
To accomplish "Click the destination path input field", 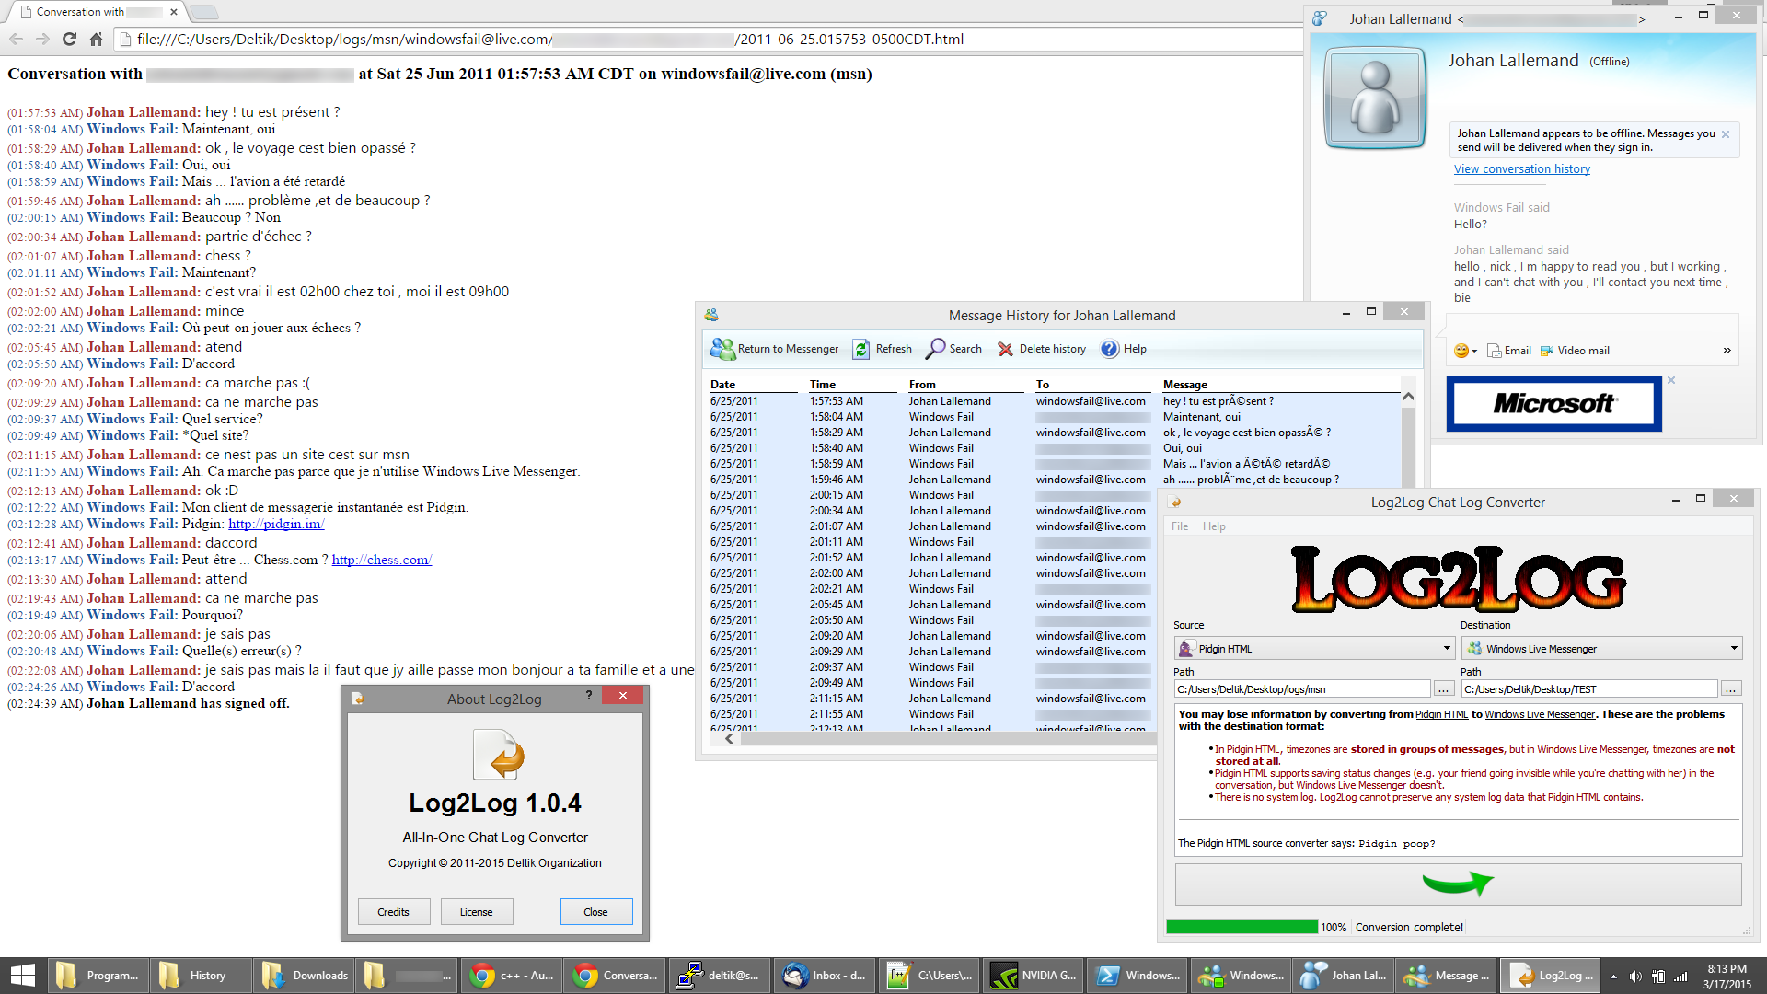I will (1589, 689).
